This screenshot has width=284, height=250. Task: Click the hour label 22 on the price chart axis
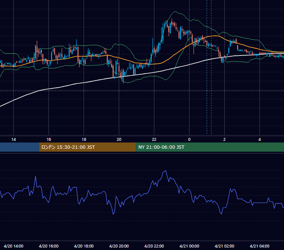[x=154, y=140]
